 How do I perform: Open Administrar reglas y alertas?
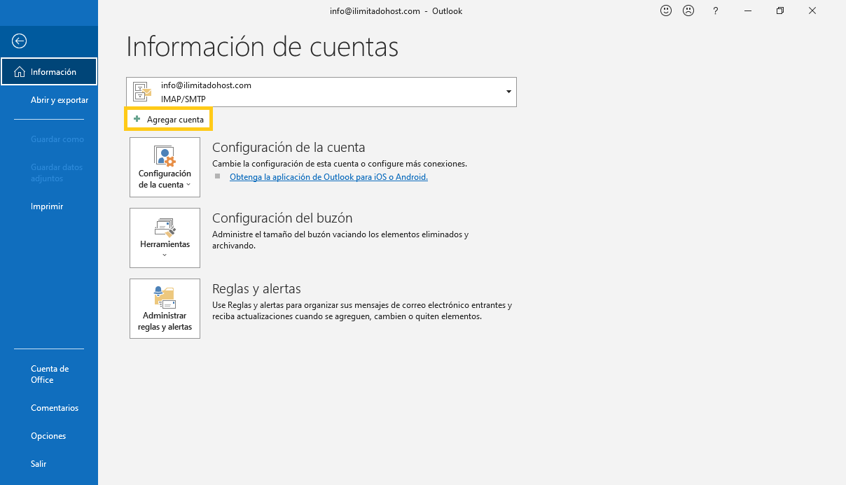[165, 309]
